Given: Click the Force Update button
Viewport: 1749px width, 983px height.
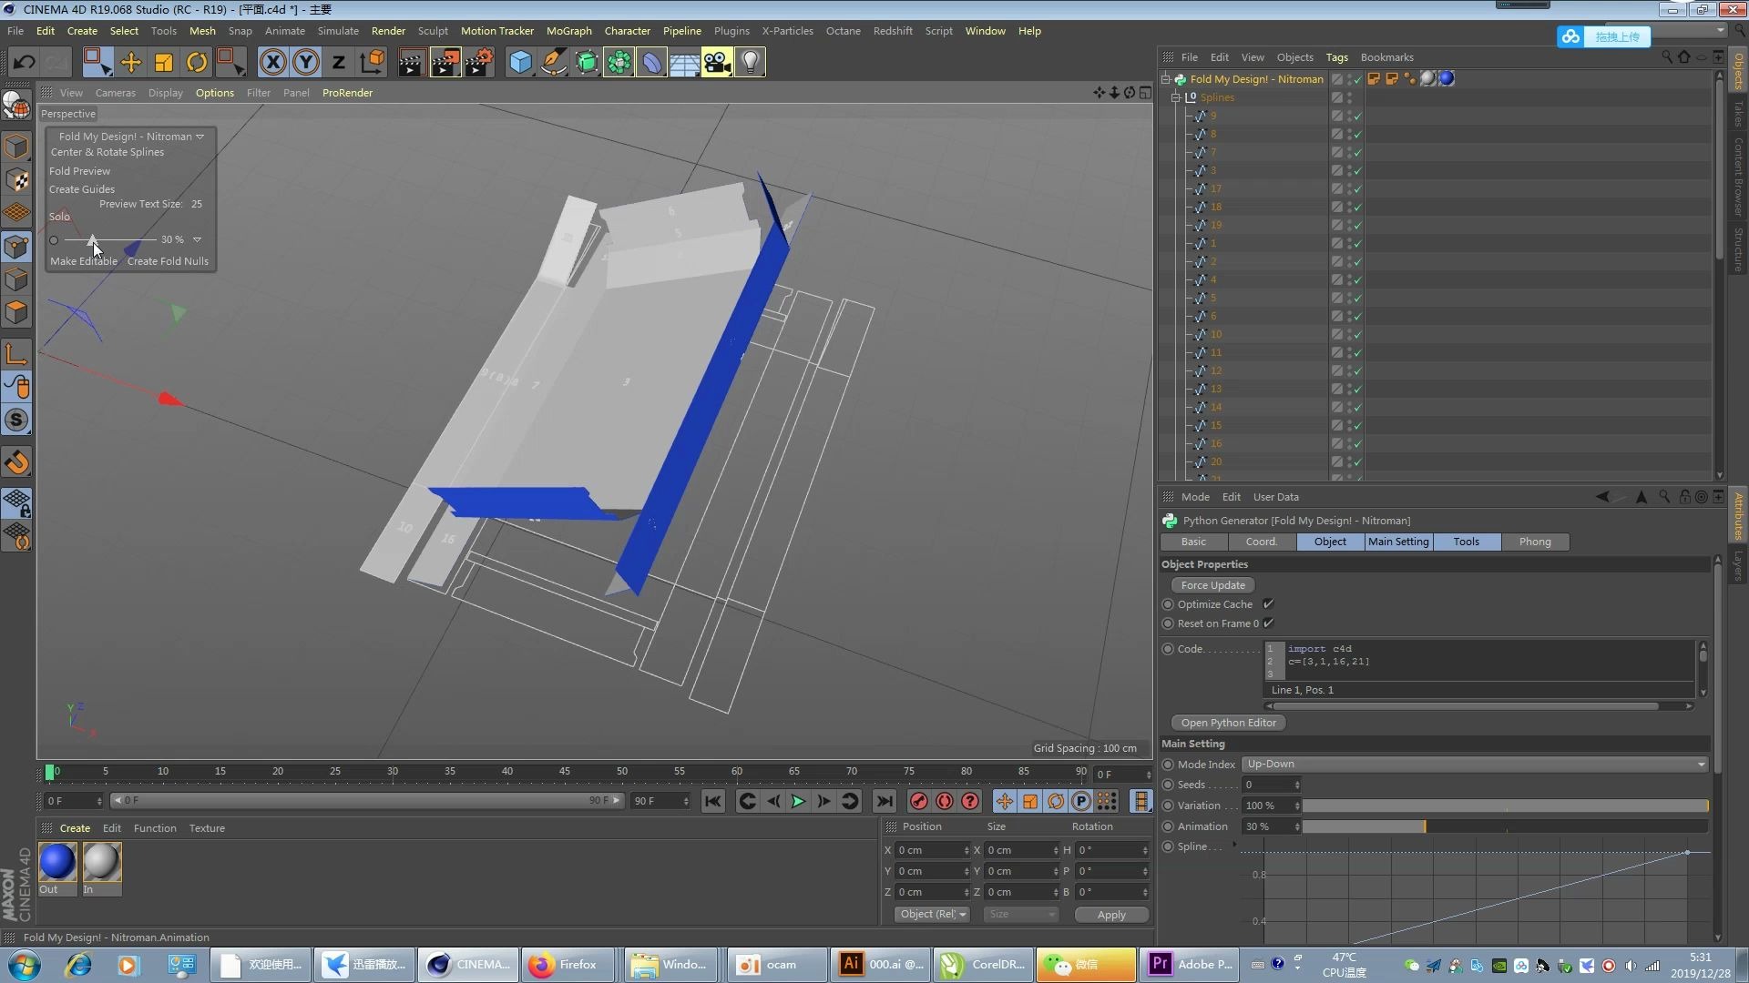Looking at the screenshot, I should 1212,585.
